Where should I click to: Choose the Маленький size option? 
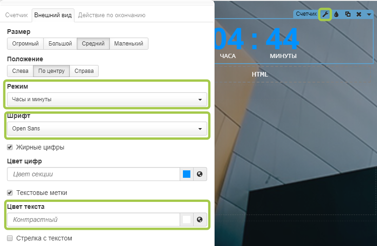point(129,44)
